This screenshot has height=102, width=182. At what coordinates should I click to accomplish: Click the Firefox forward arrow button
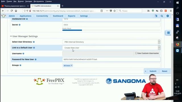7,11
